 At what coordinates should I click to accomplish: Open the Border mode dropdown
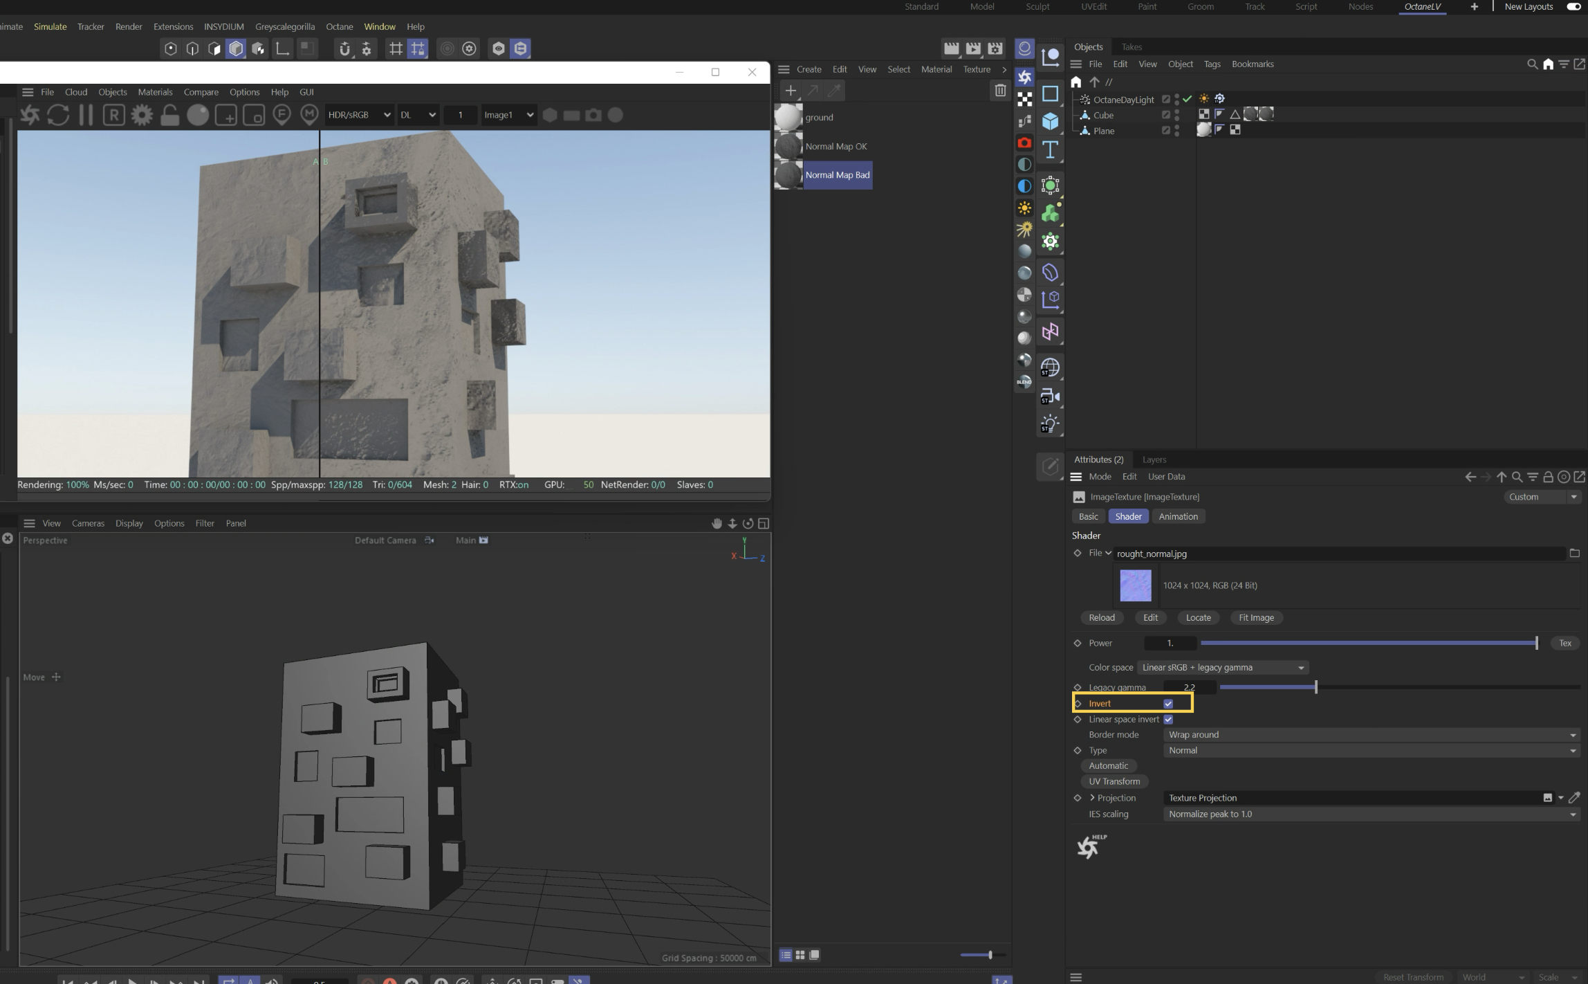(x=1371, y=735)
